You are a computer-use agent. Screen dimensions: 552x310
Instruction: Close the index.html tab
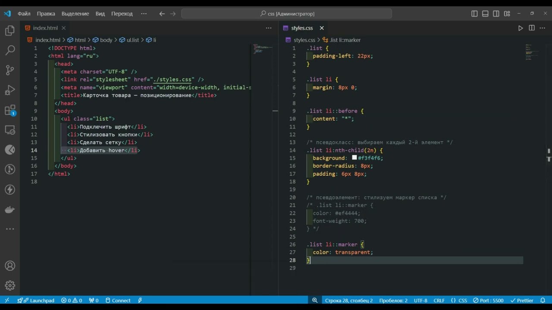63,28
